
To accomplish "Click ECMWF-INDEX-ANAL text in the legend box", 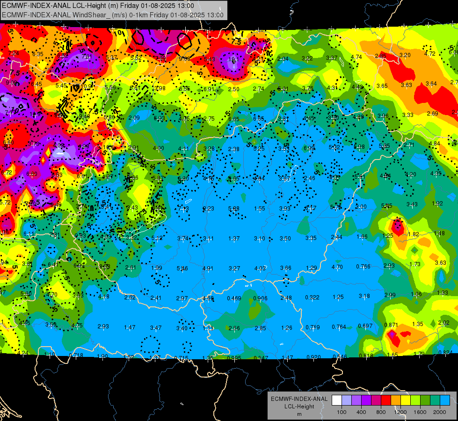I will (299, 399).
